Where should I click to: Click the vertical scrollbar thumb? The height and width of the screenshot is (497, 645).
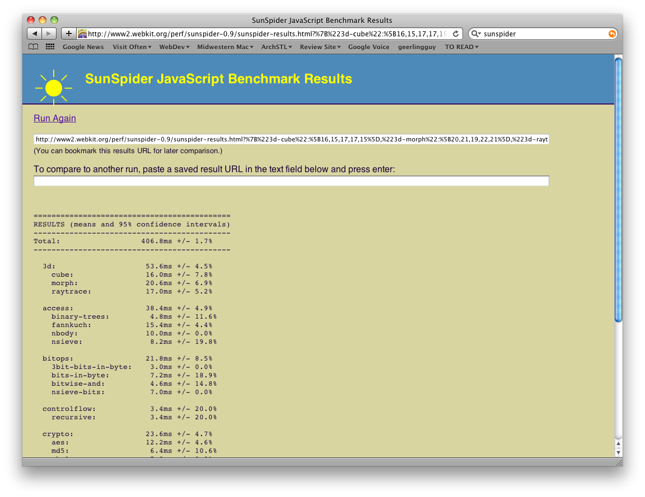click(618, 190)
